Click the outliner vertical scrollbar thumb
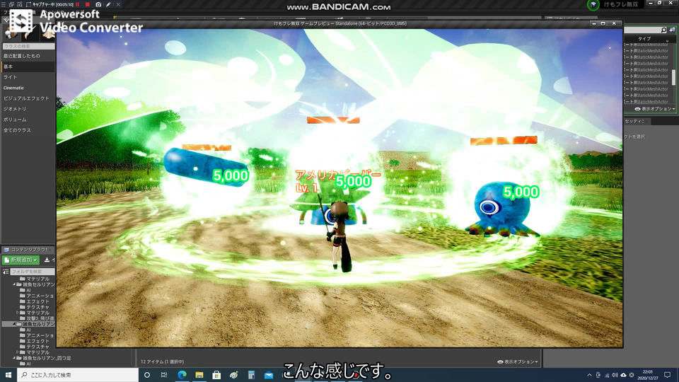The image size is (679, 382). [x=674, y=78]
